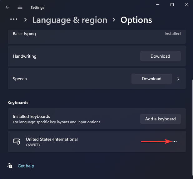This screenshot has height=179, width=193.
Task: Open the hamburger navigation menu
Action: 20,7
